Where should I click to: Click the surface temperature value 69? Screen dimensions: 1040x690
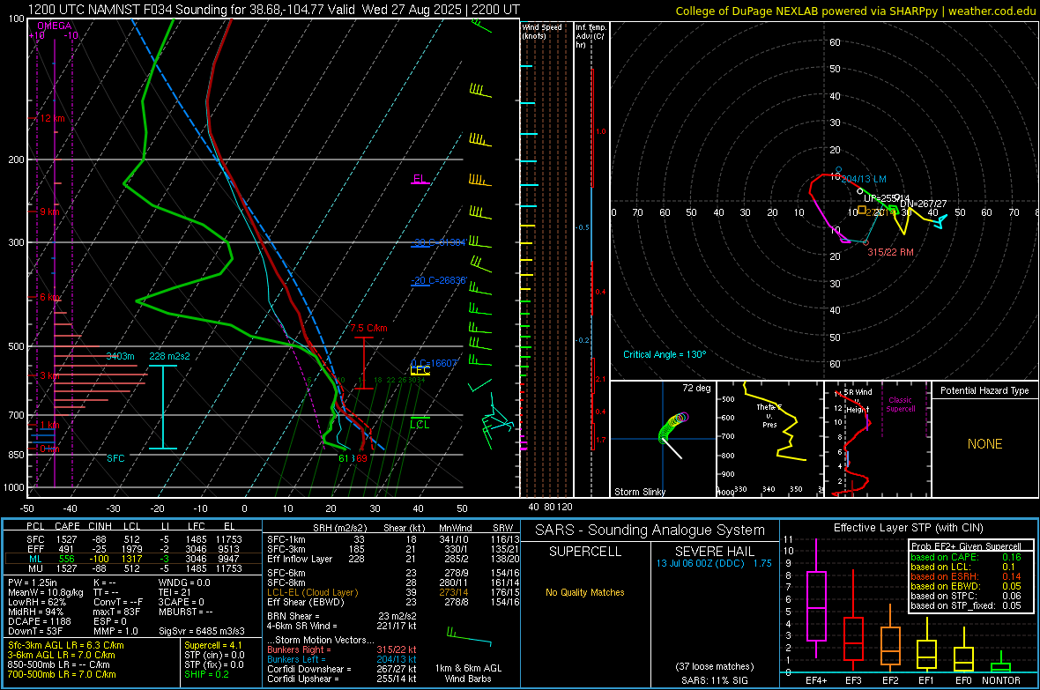click(361, 458)
